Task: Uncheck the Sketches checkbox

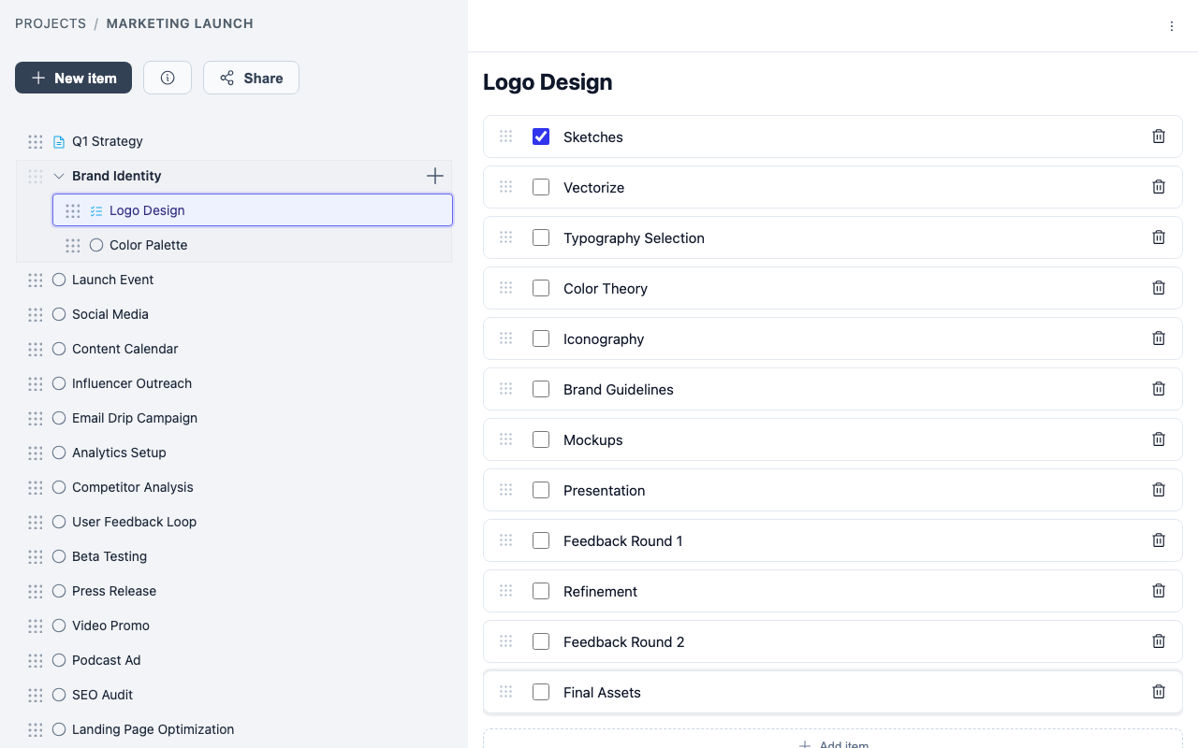Action: tap(541, 136)
